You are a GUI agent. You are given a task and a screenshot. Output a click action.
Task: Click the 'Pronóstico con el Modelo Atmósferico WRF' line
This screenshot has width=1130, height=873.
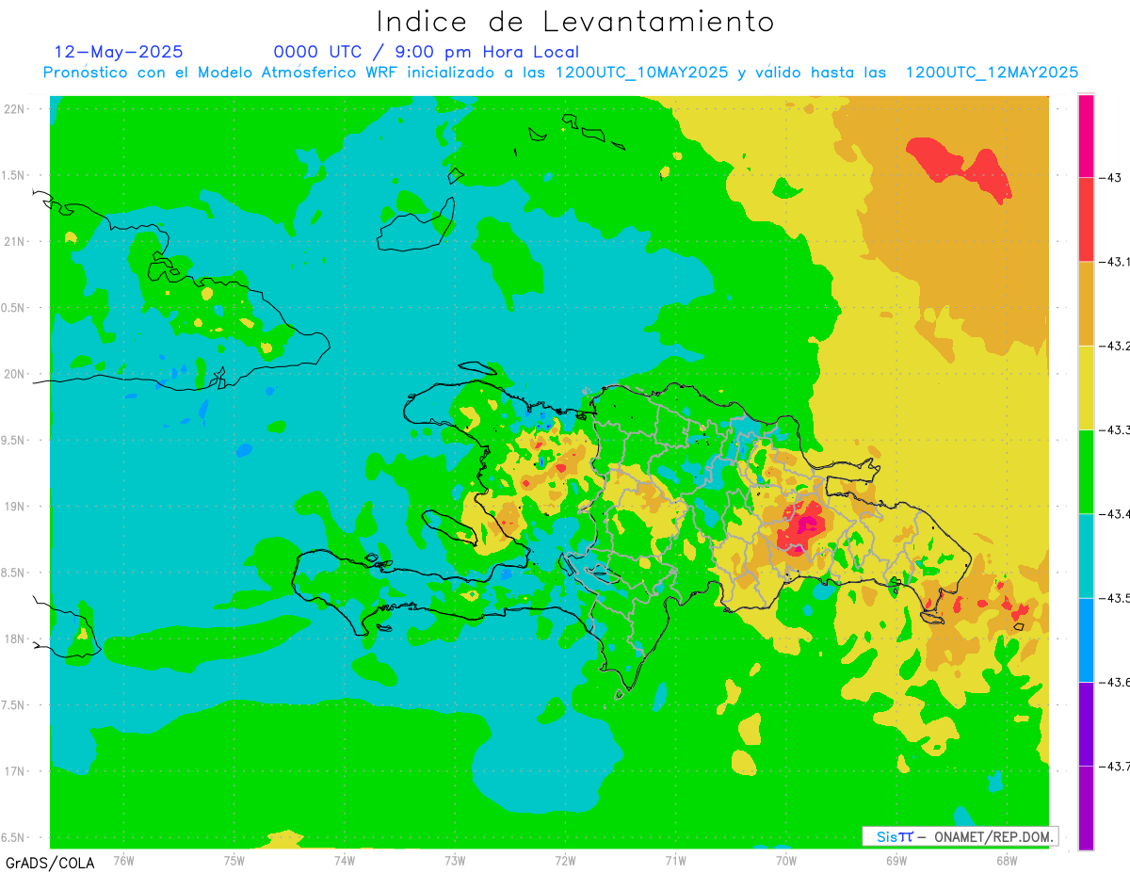[560, 73]
